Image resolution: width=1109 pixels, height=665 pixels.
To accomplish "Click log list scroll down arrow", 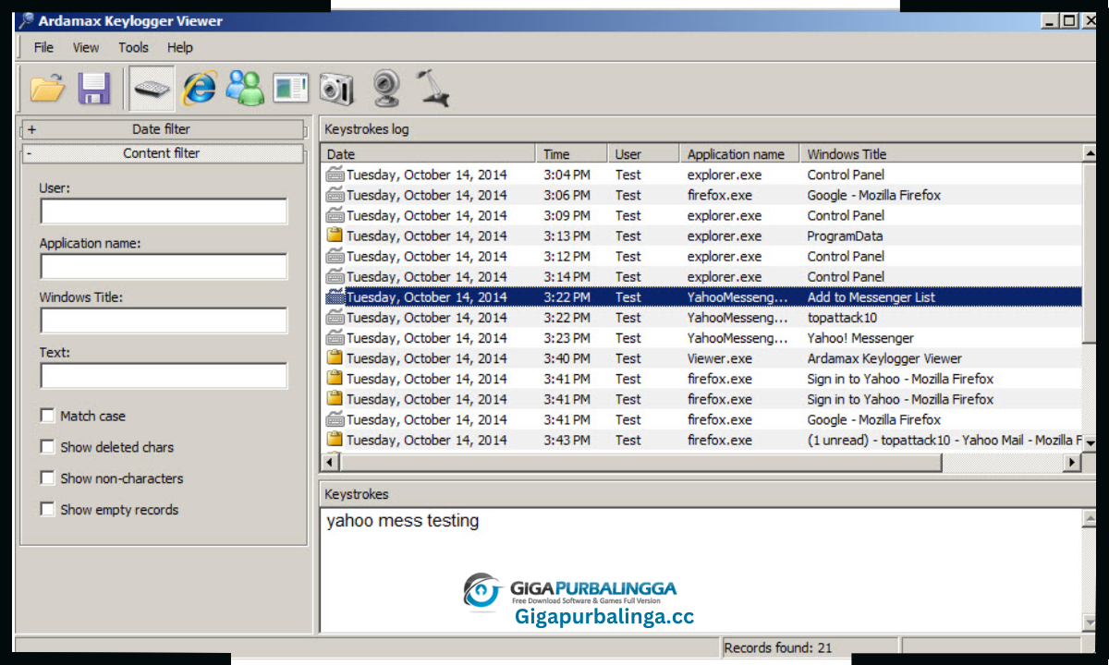I will (1090, 443).
